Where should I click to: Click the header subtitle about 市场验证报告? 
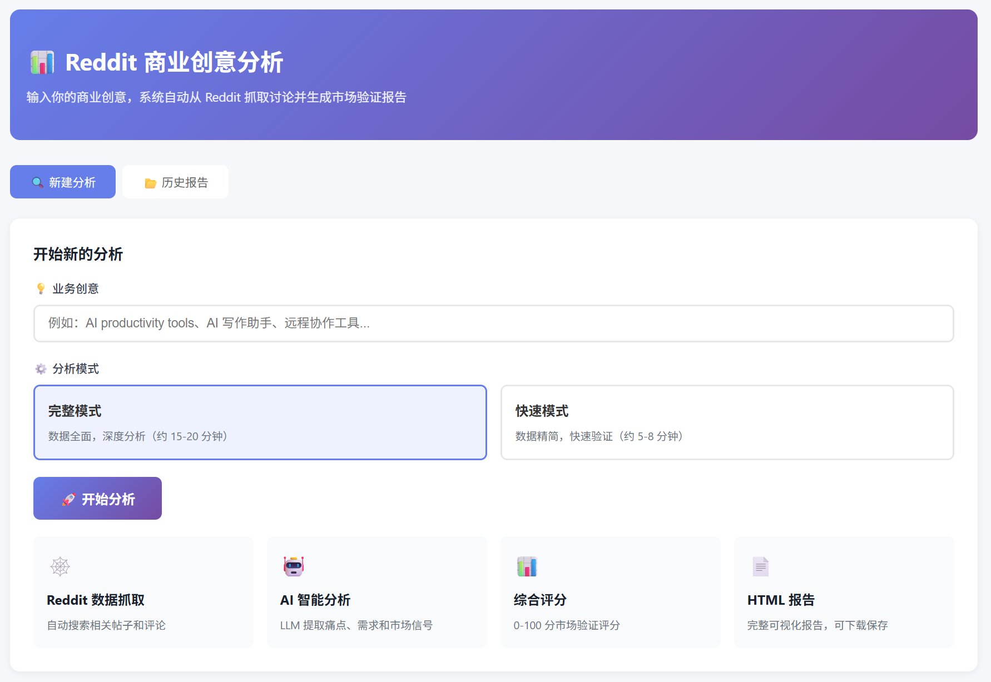click(x=216, y=97)
